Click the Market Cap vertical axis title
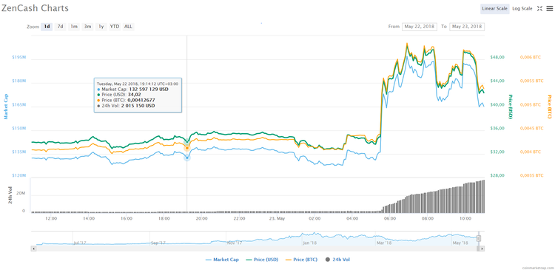Viewport: 555px width, 270px height. [6, 107]
